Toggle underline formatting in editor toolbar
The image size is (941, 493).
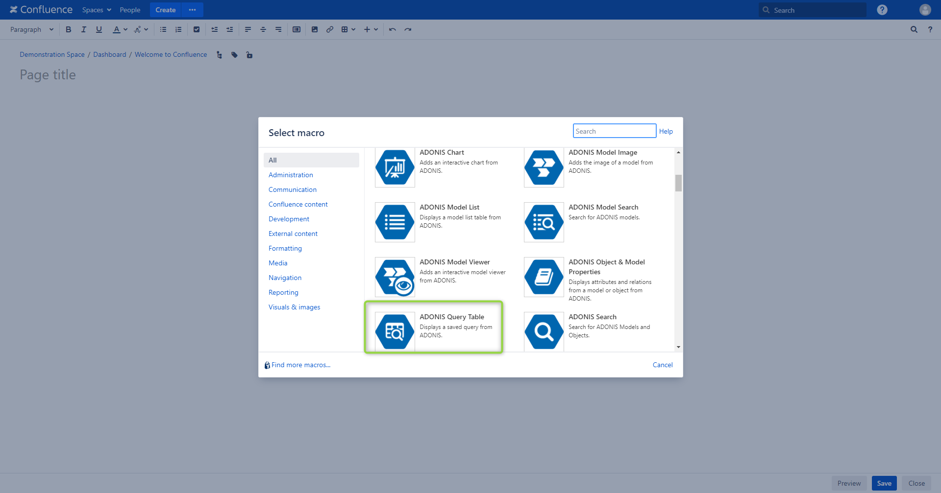(99, 29)
